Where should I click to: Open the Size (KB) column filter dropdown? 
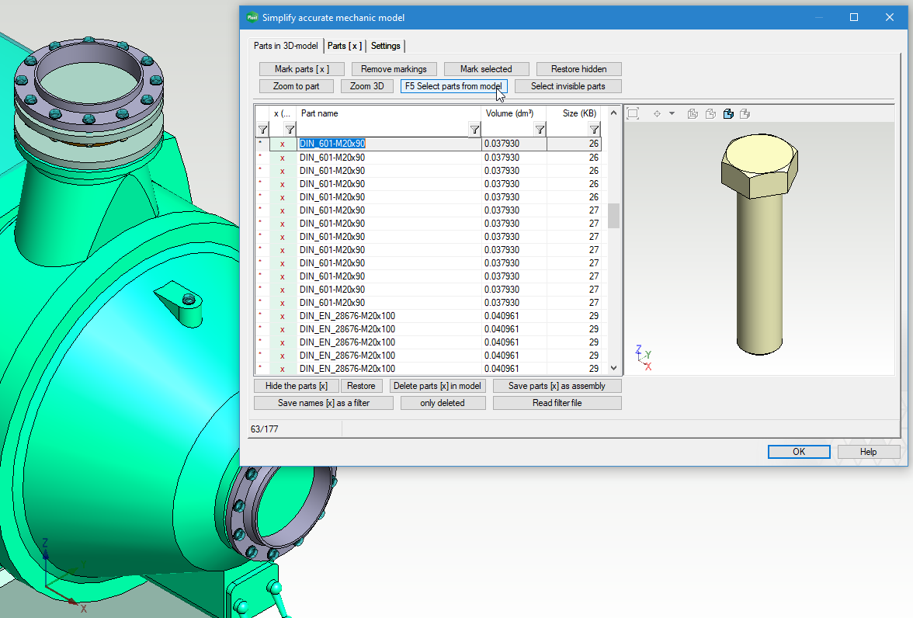click(x=594, y=130)
